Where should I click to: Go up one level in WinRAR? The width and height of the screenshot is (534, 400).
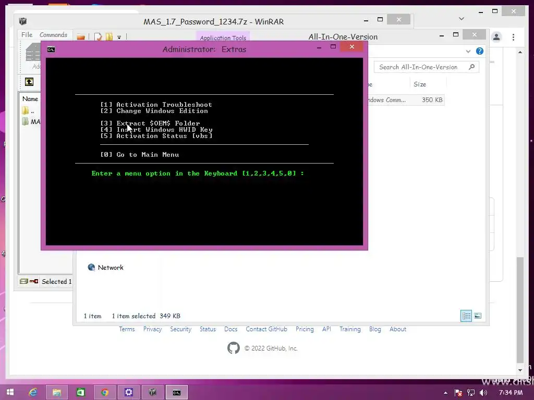[29, 82]
